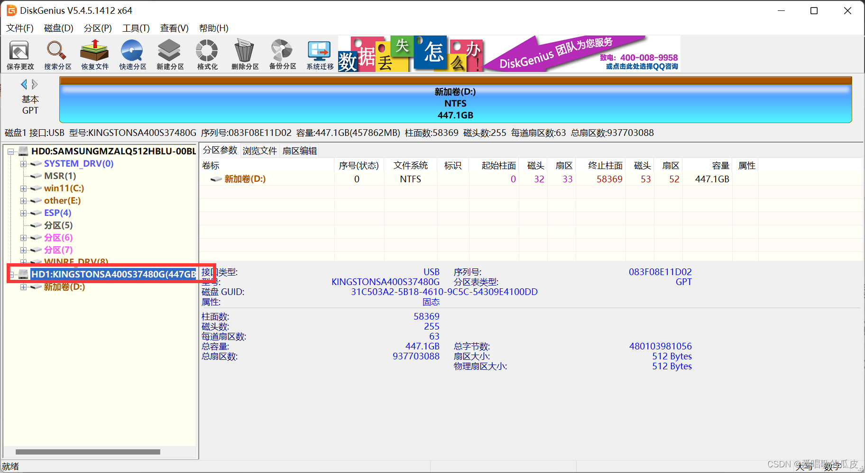Open the 帮助(H) menu

pos(214,28)
